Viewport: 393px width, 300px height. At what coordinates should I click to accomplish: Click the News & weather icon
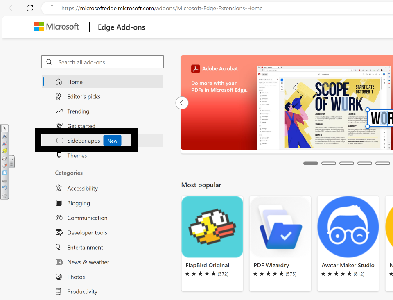tap(59, 262)
